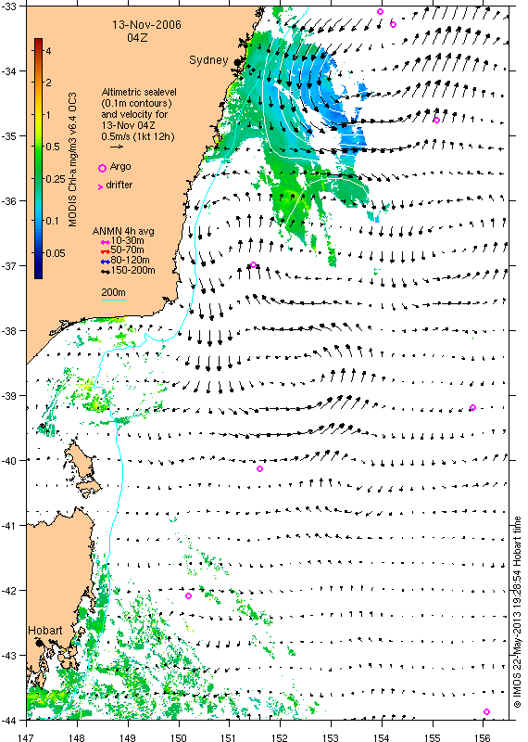Click the colorbar tick label 0.05
The height and width of the screenshot is (742, 528).
point(56,253)
